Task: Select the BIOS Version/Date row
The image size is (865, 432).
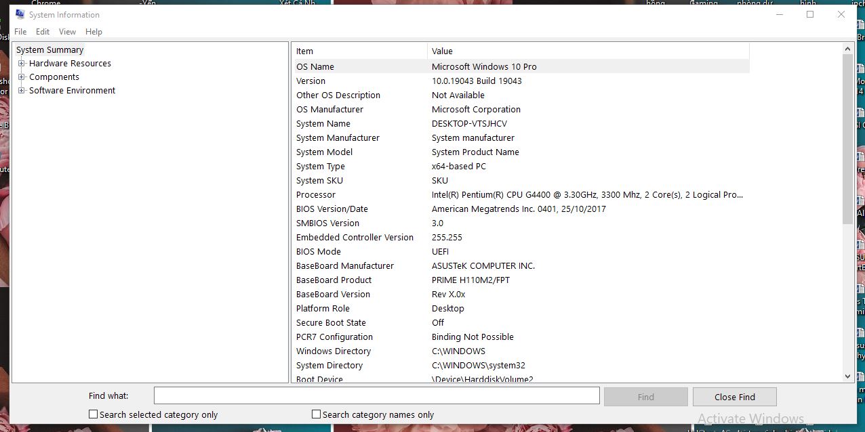Action: point(331,209)
